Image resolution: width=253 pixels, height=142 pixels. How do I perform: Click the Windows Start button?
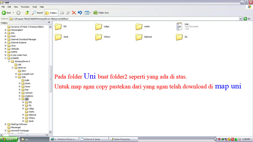9,139
